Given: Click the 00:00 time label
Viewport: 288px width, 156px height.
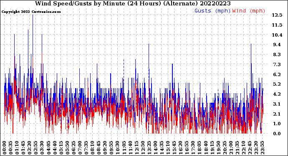Looking at the screenshot, I should point(5,148).
